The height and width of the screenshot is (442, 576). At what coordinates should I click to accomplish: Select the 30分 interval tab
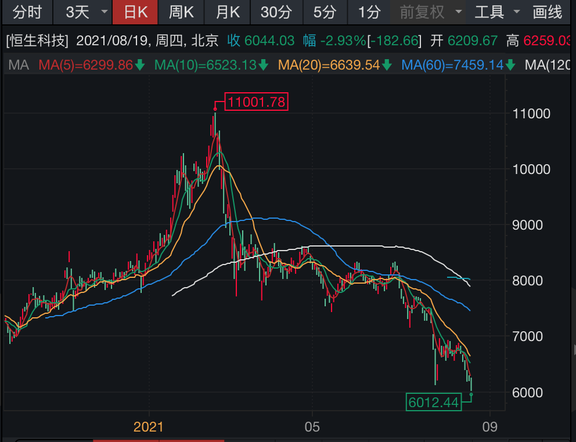point(276,12)
